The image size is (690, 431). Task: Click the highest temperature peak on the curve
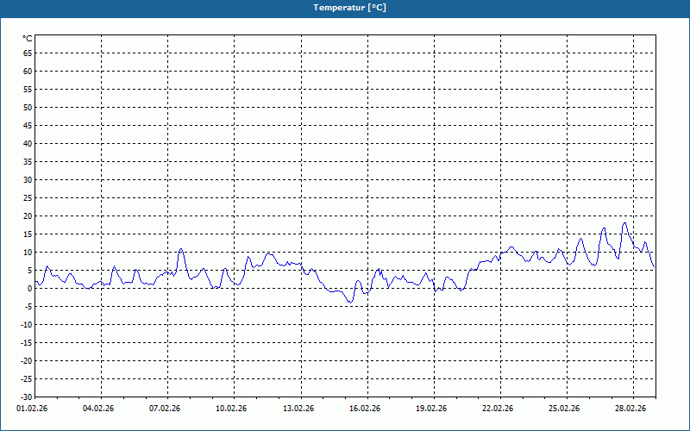pyautogui.click(x=625, y=223)
